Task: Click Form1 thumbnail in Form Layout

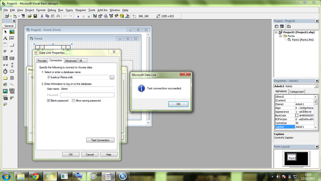Action: 292,157
